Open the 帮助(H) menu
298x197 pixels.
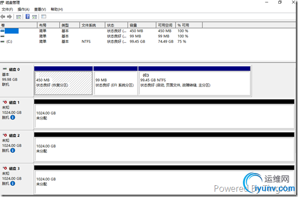coord(57,9)
